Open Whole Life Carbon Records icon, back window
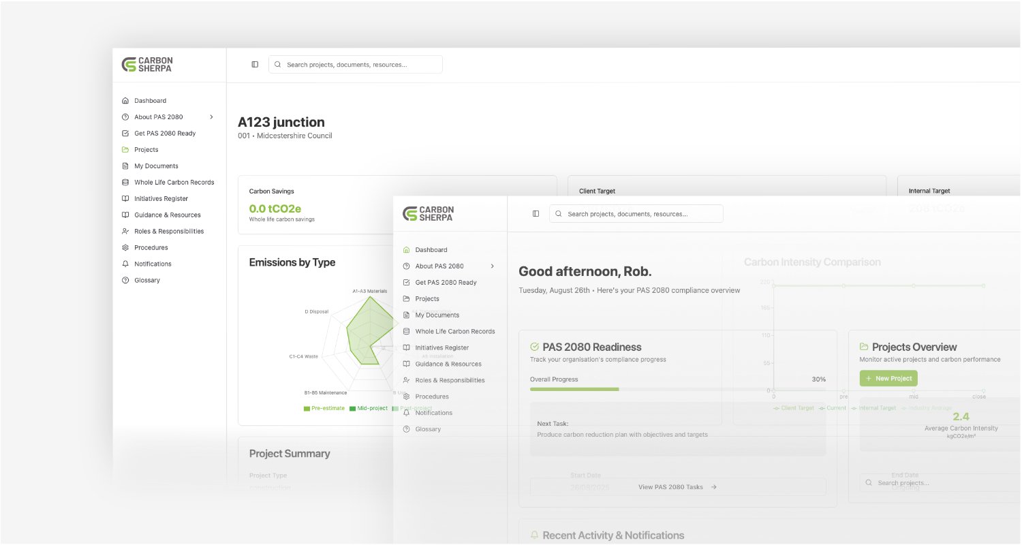Image resolution: width=1022 pixels, height=545 pixels. (x=125, y=183)
